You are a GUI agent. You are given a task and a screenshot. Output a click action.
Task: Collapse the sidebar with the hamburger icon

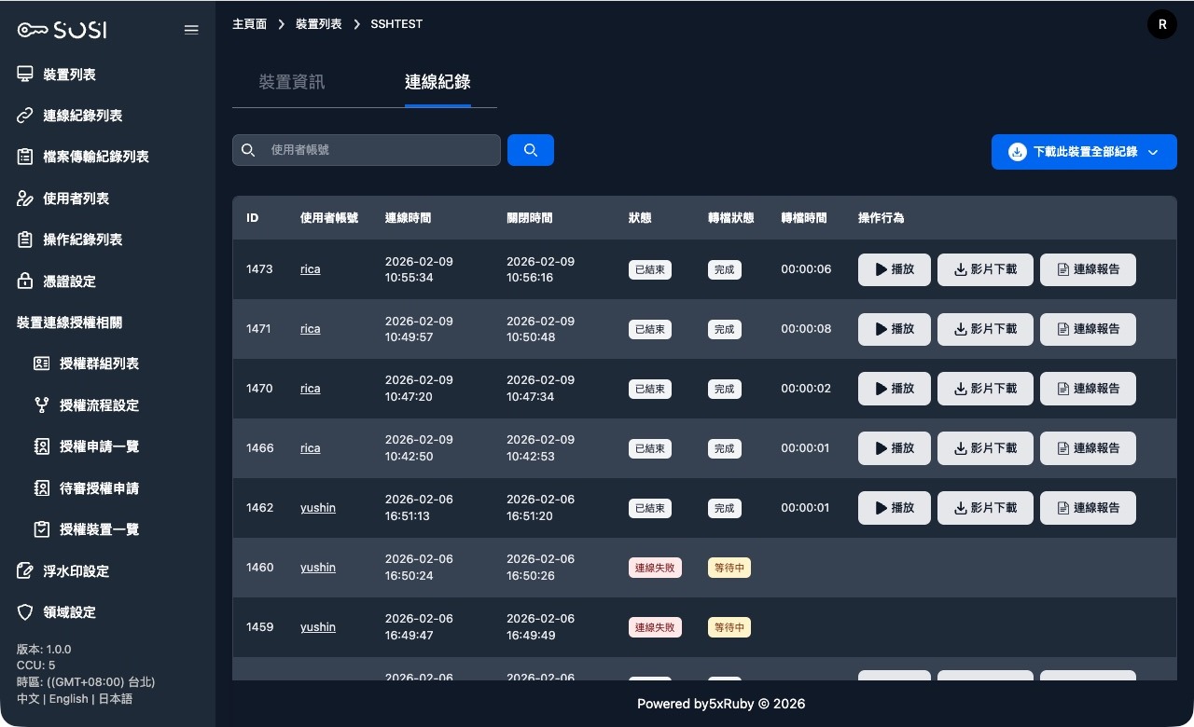pyautogui.click(x=191, y=30)
